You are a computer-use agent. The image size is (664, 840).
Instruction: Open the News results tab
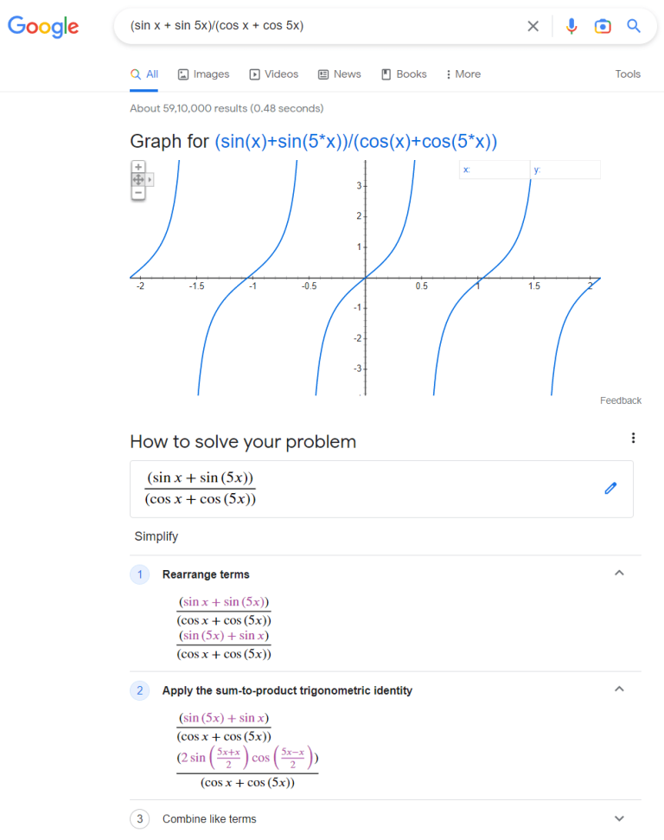339,74
